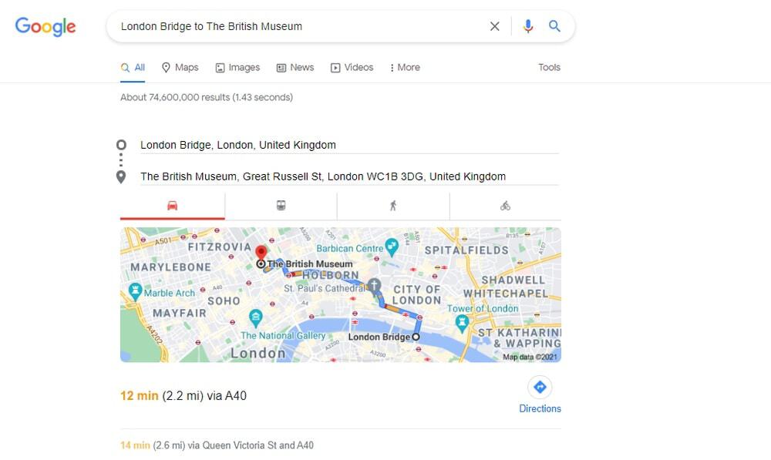Edit the London Bridge origin field

[349, 145]
